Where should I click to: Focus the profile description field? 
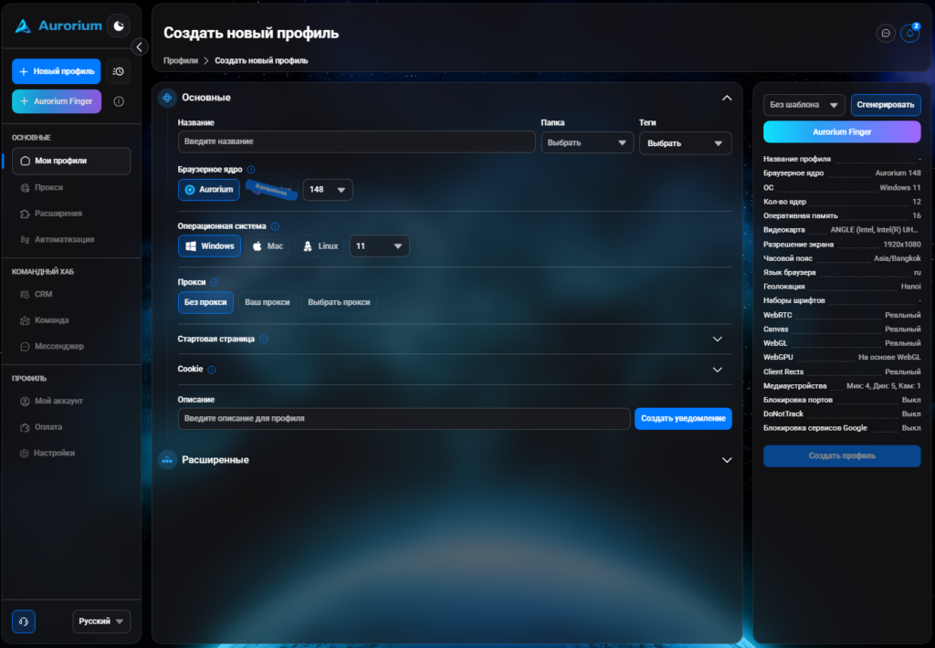click(404, 419)
